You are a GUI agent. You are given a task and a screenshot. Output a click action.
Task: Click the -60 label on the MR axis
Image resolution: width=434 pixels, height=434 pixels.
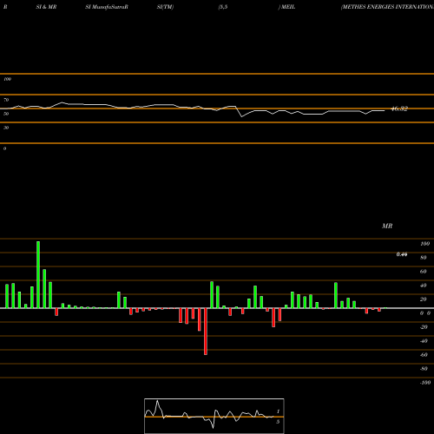424,355
